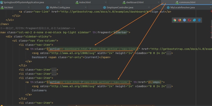Close the MyMvcConfig.java tab

86,7
